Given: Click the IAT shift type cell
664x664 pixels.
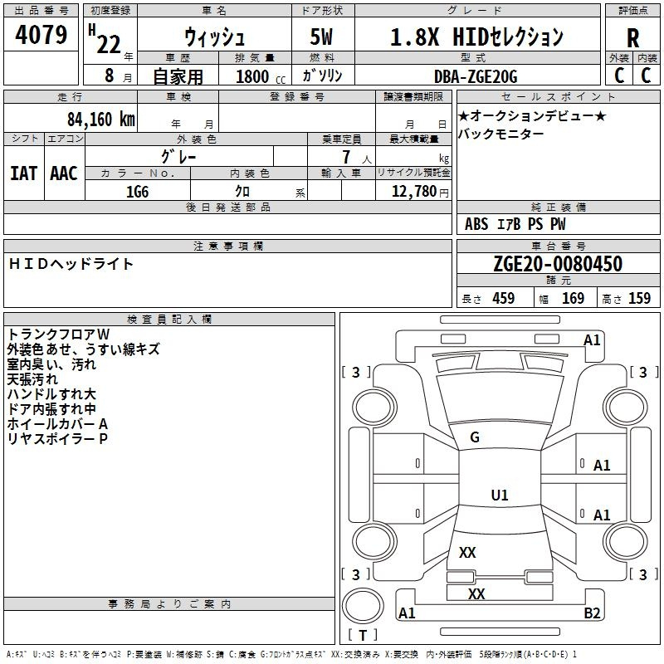Looking at the screenshot, I should (x=23, y=173).
